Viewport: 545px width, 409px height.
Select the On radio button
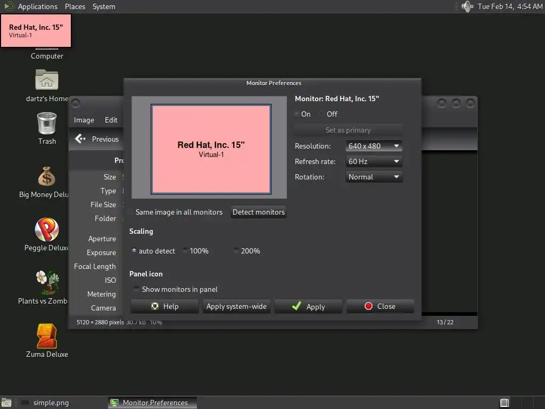296,114
